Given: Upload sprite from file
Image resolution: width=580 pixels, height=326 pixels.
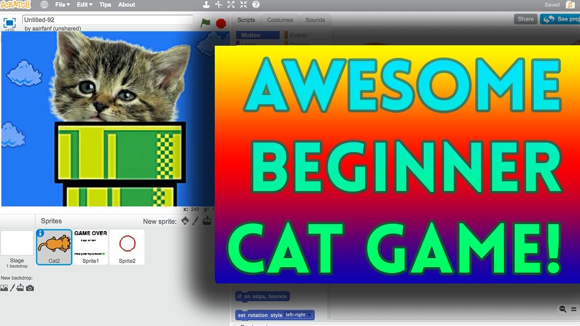Looking at the screenshot, I should coord(207,221).
